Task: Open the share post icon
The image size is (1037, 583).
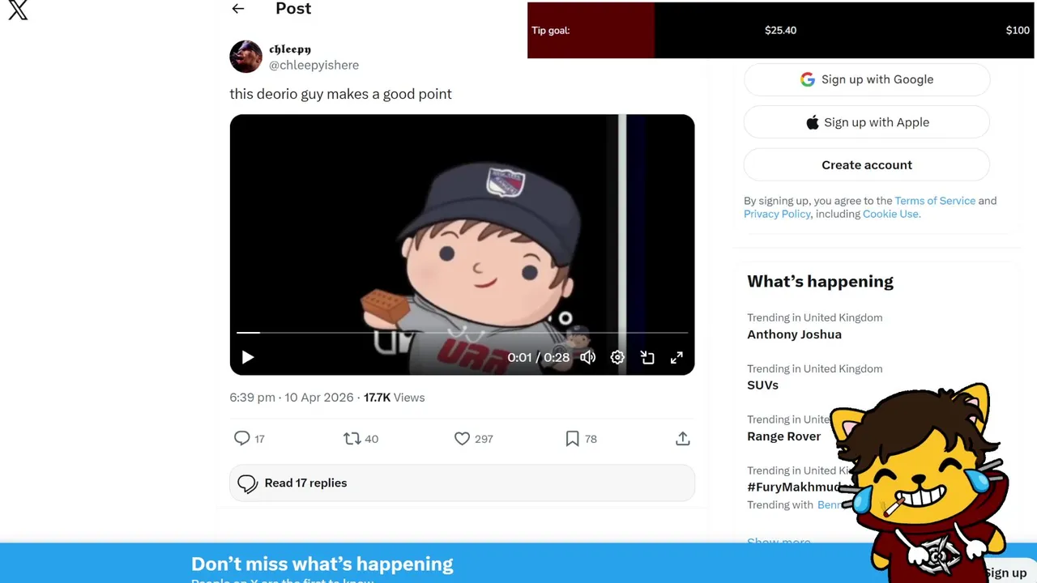Action: click(x=683, y=438)
